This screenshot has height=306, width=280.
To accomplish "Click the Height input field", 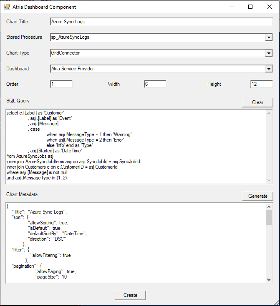I will point(262,84).
